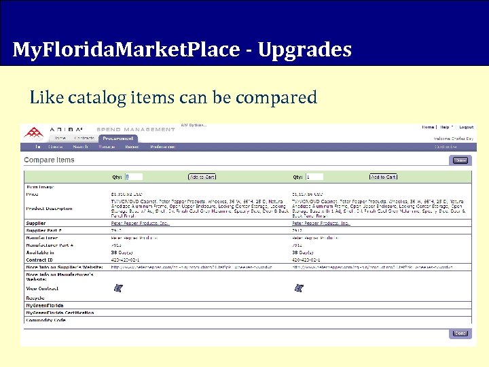Open the Preferences menu
The width and height of the screenshot is (489, 367).
[162, 147]
